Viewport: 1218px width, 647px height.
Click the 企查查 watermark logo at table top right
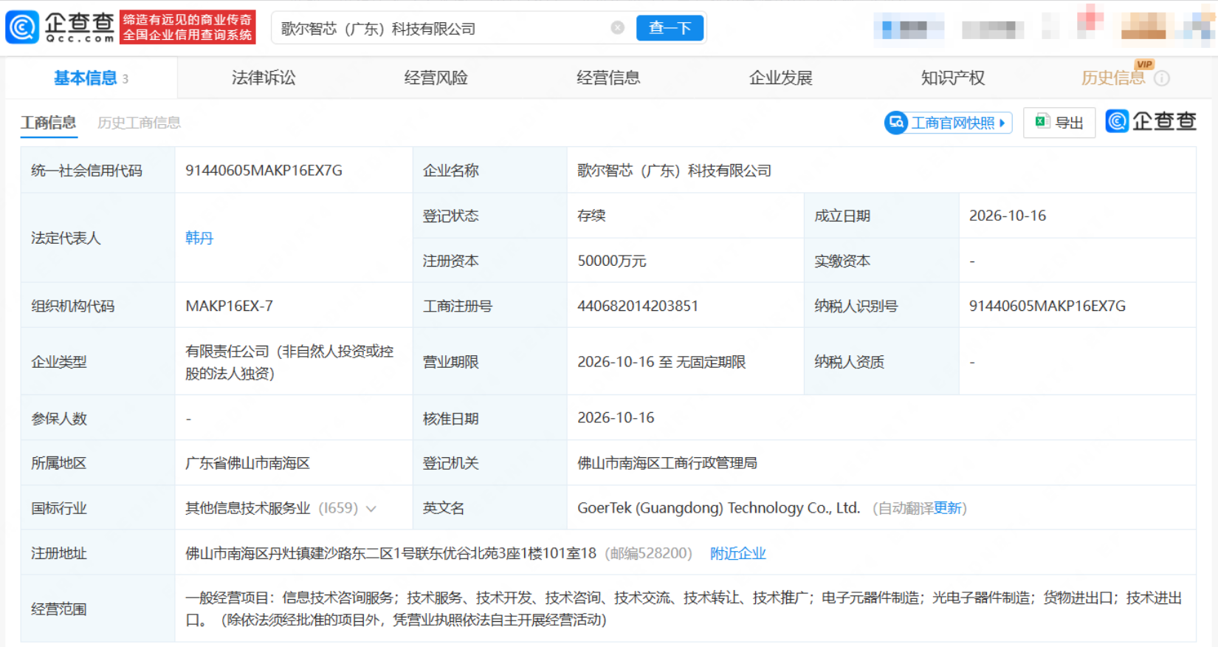point(1151,121)
